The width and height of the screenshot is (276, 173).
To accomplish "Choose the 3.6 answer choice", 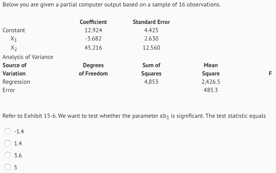I will (x=8, y=155).
